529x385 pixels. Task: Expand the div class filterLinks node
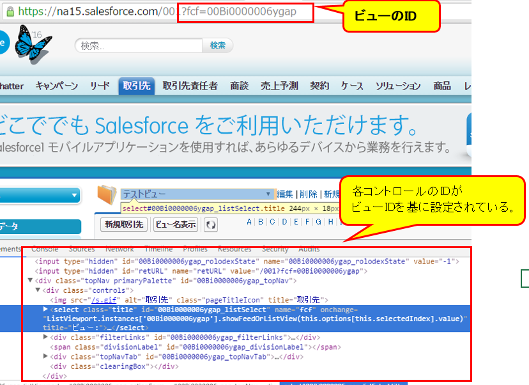pyautogui.click(x=45, y=336)
